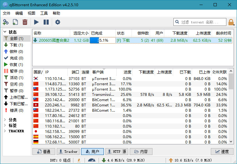Sort peers by 客户端 column header

point(104,72)
